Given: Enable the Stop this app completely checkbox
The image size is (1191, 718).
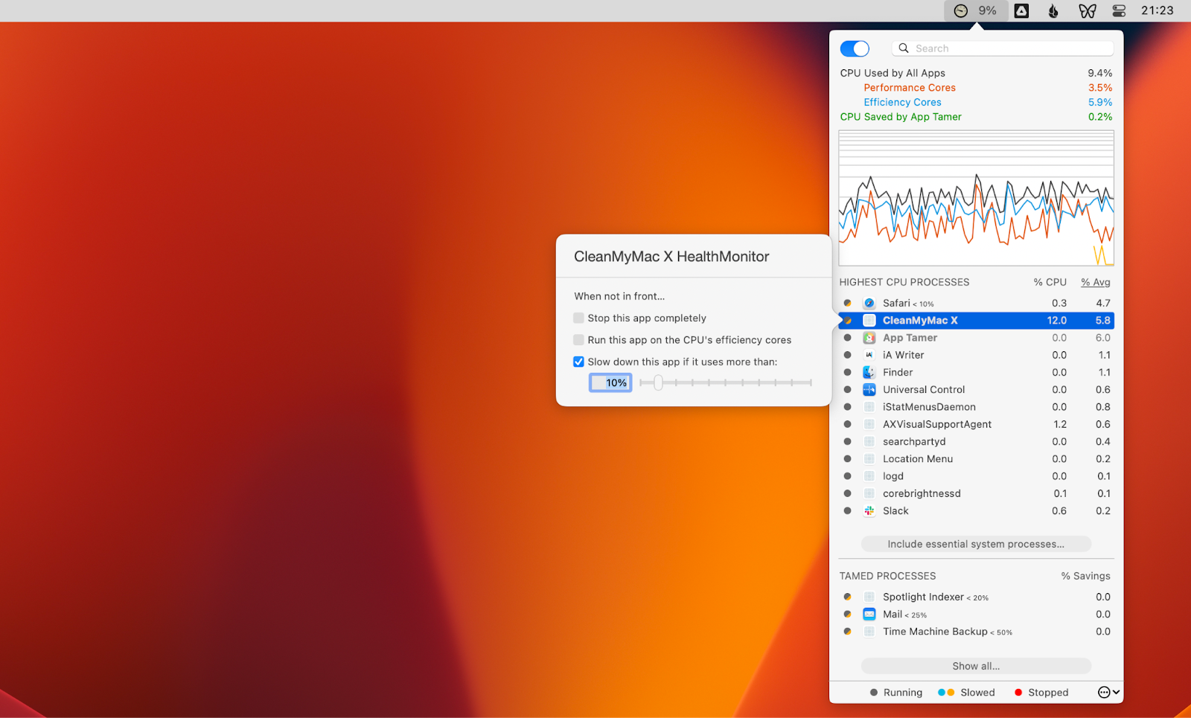Looking at the screenshot, I should pyautogui.click(x=578, y=318).
